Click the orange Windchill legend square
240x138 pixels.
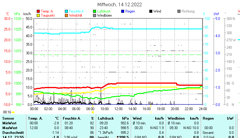66,15
